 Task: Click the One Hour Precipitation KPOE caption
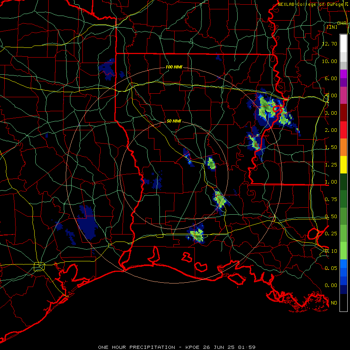pos(177,347)
